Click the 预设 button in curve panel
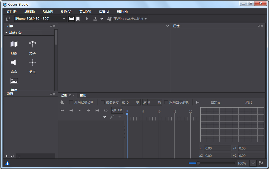Screen dimensions: 269x169 (x=248, y=102)
